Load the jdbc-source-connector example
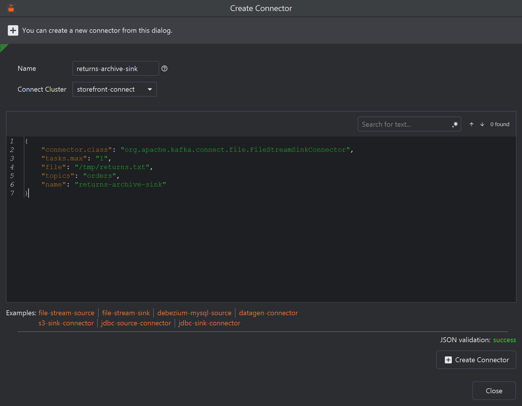This screenshot has width=522, height=406. pyautogui.click(x=136, y=323)
